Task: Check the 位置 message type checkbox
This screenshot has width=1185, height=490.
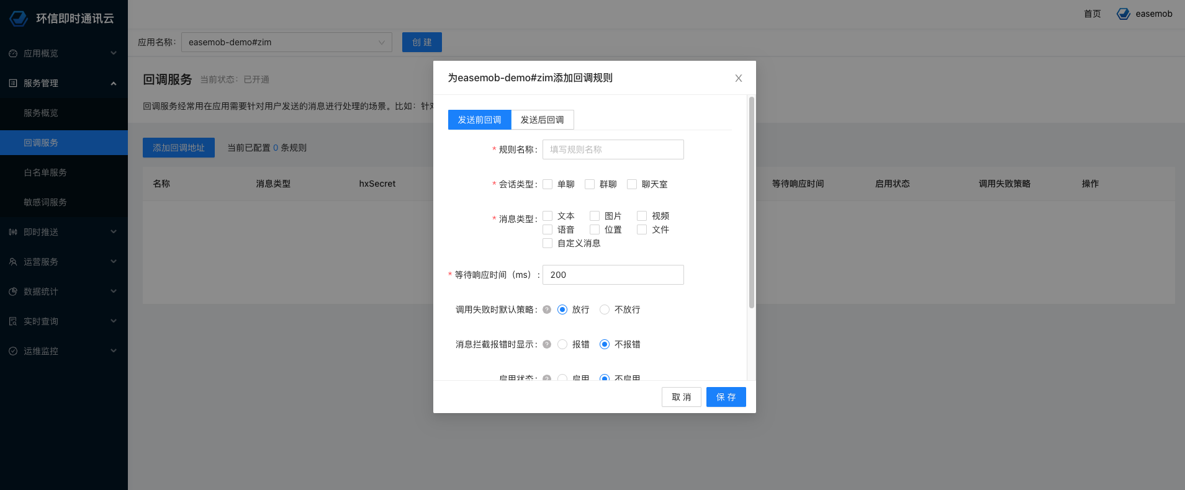Action: tap(595, 229)
